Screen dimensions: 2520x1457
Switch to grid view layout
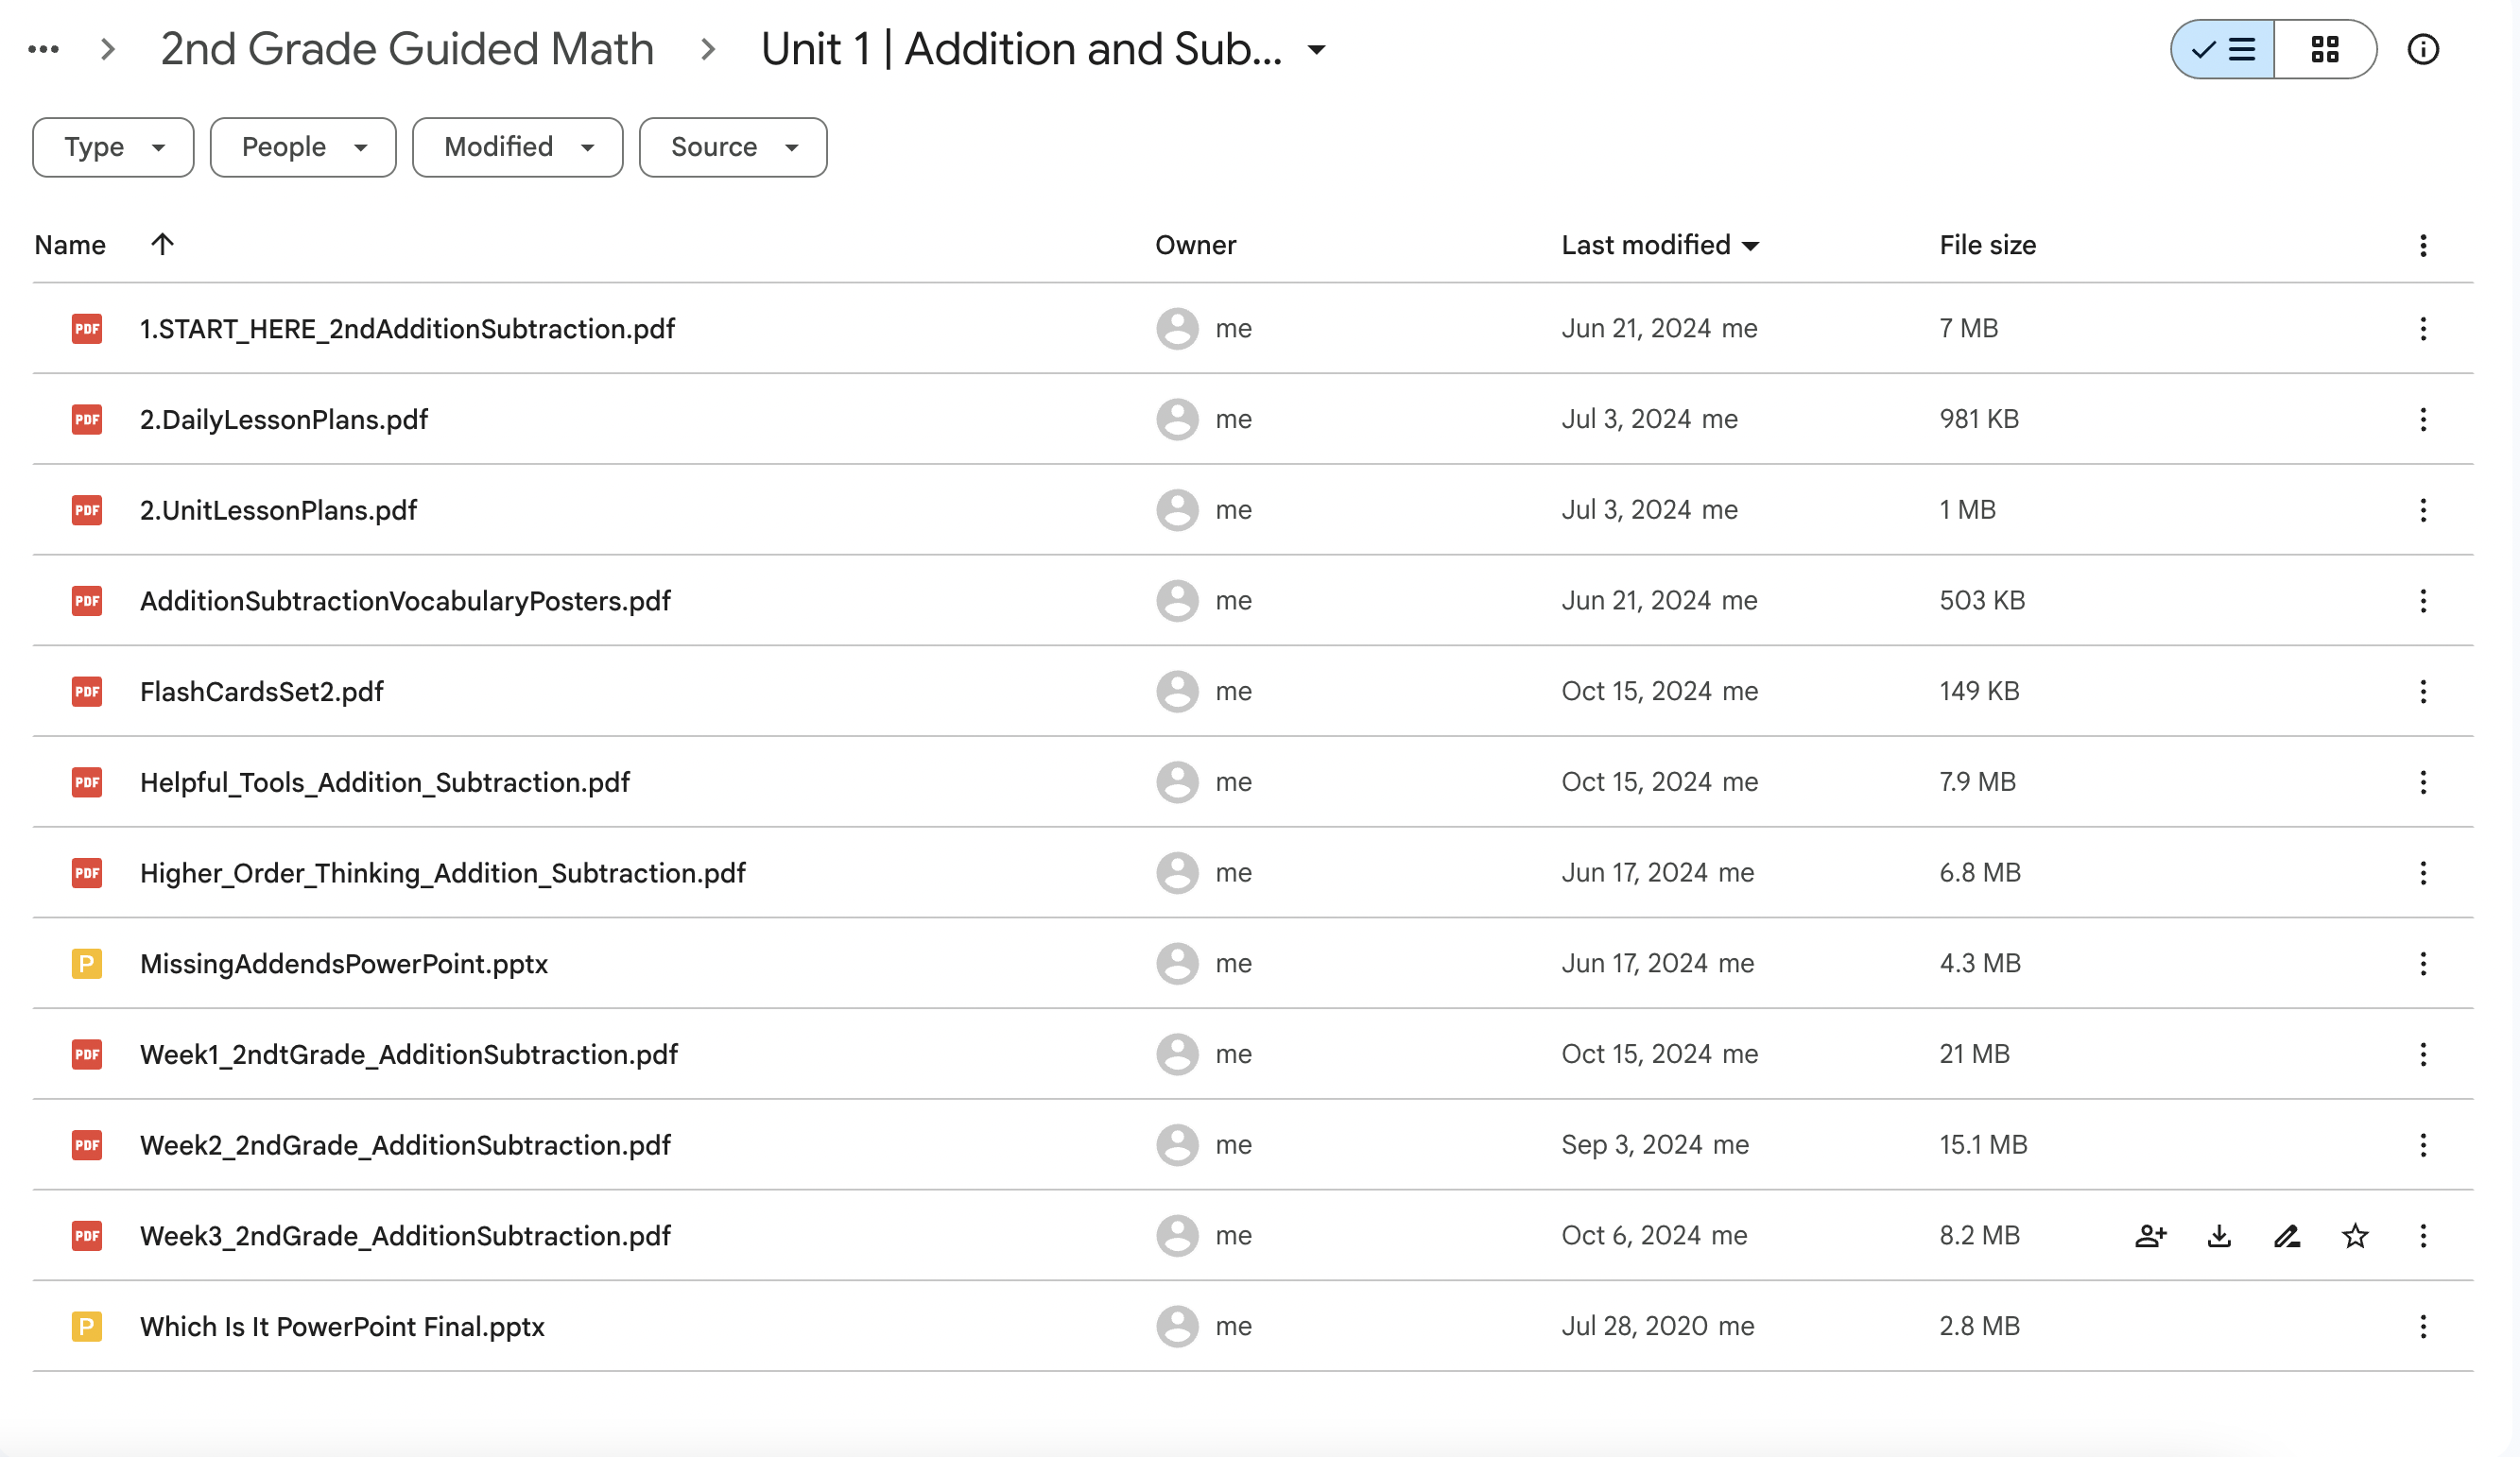click(2323, 48)
